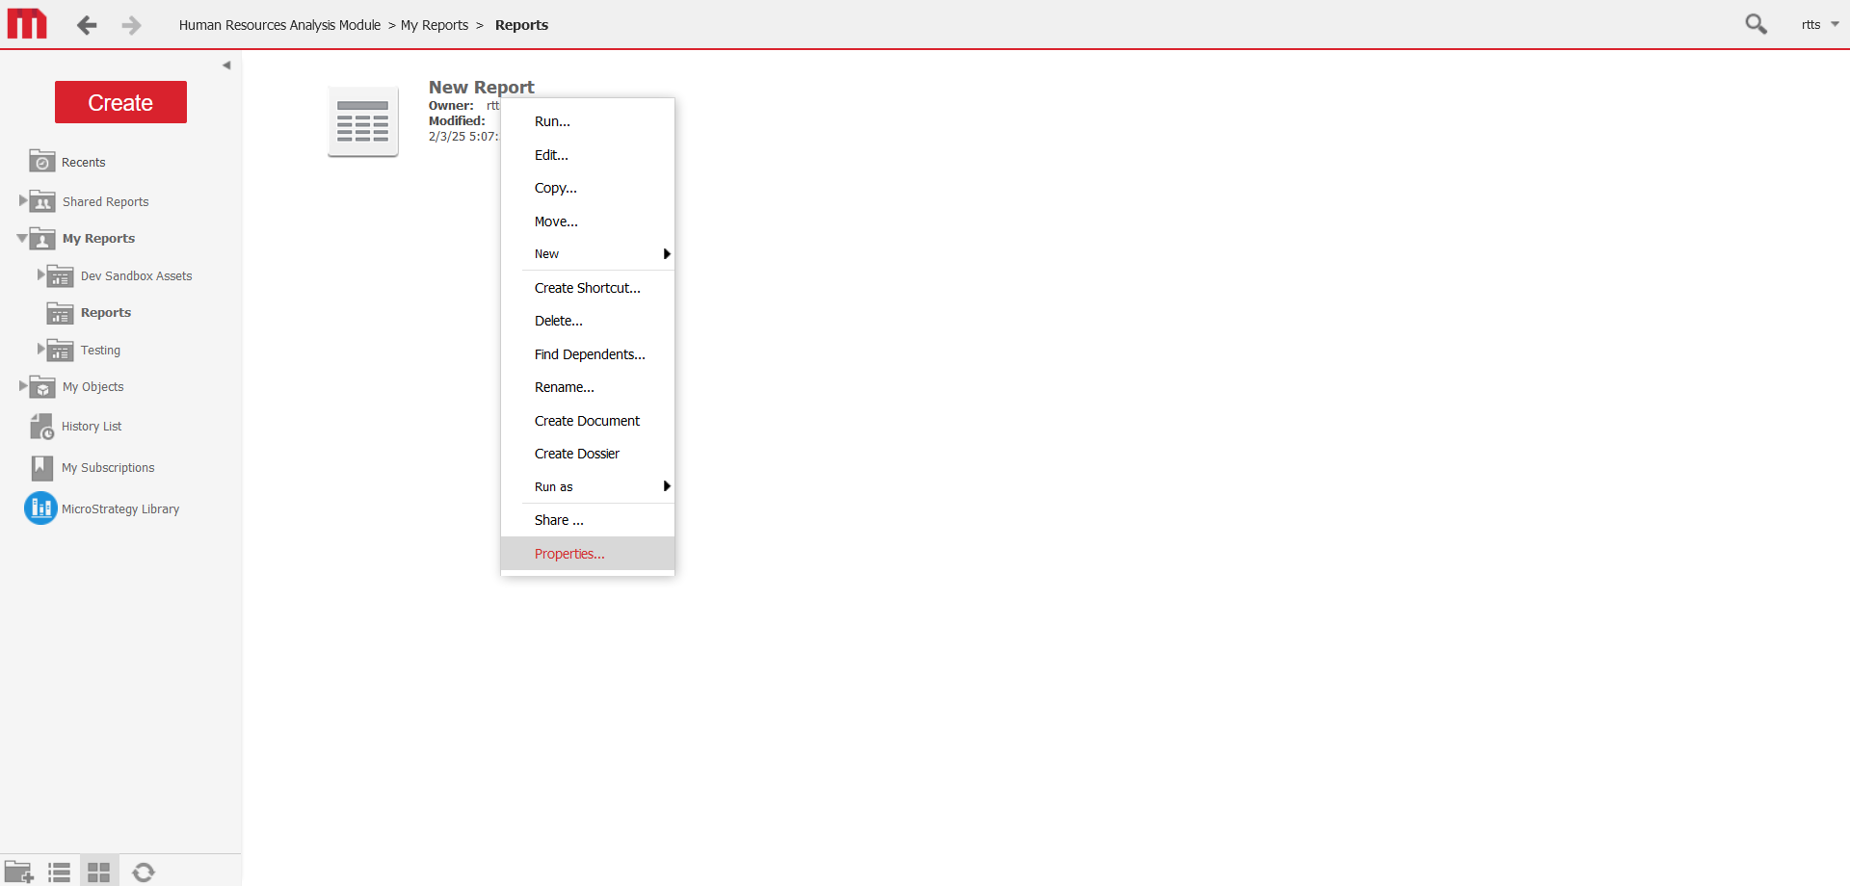Open the search icon in top bar
This screenshot has height=886, width=1850.
[x=1756, y=24]
